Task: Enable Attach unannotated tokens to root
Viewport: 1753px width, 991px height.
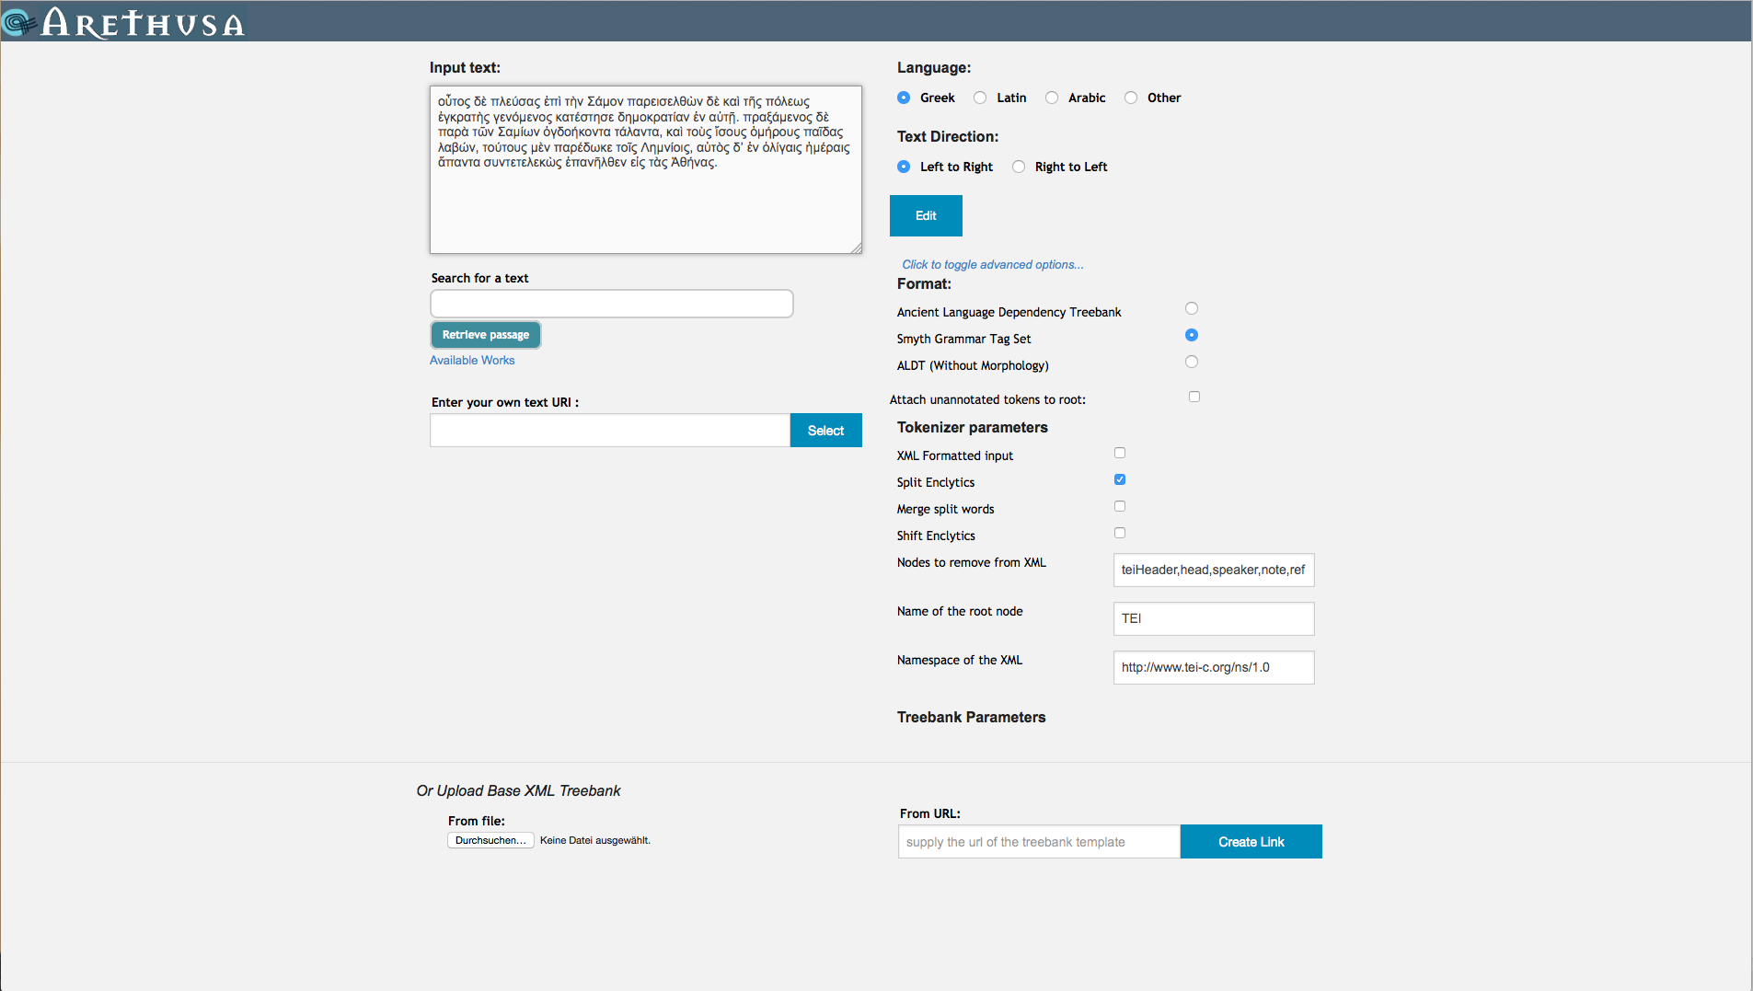Action: pyautogui.click(x=1194, y=397)
